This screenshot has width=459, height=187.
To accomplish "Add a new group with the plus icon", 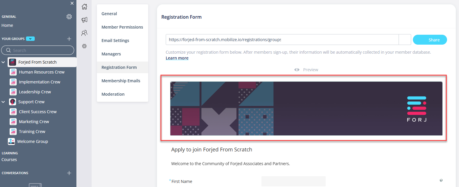I will click(x=69, y=39).
